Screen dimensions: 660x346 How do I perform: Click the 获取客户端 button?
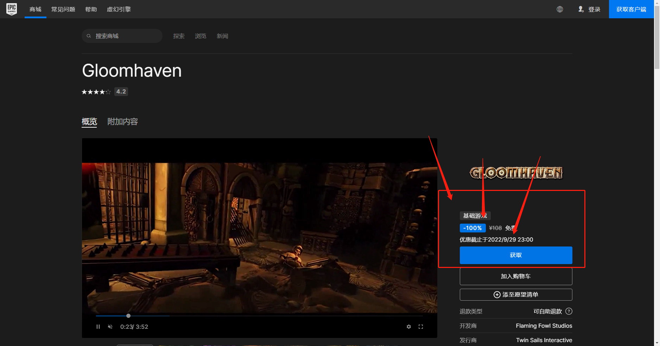[632, 9]
